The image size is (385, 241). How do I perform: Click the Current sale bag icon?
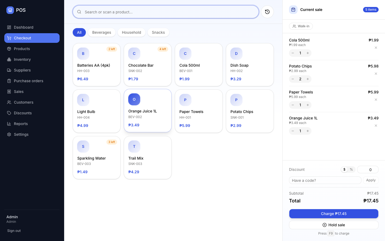293,10
